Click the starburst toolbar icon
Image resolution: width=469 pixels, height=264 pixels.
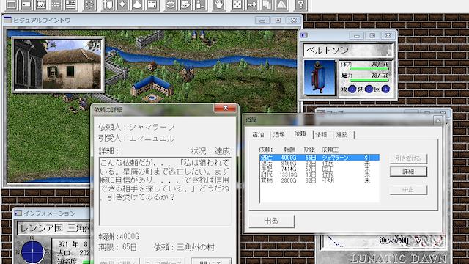coord(89,4)
